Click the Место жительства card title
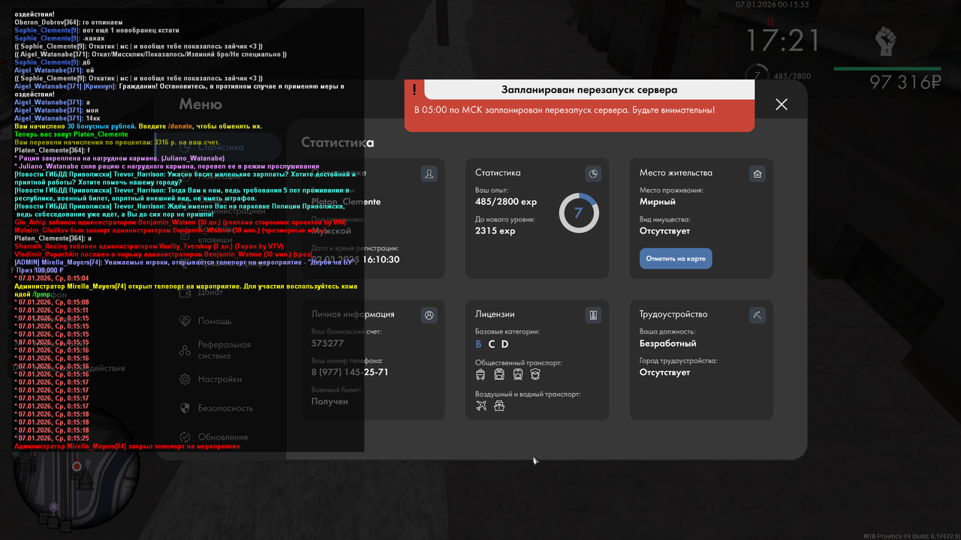961x540 pixels. [x=676, y=172]
